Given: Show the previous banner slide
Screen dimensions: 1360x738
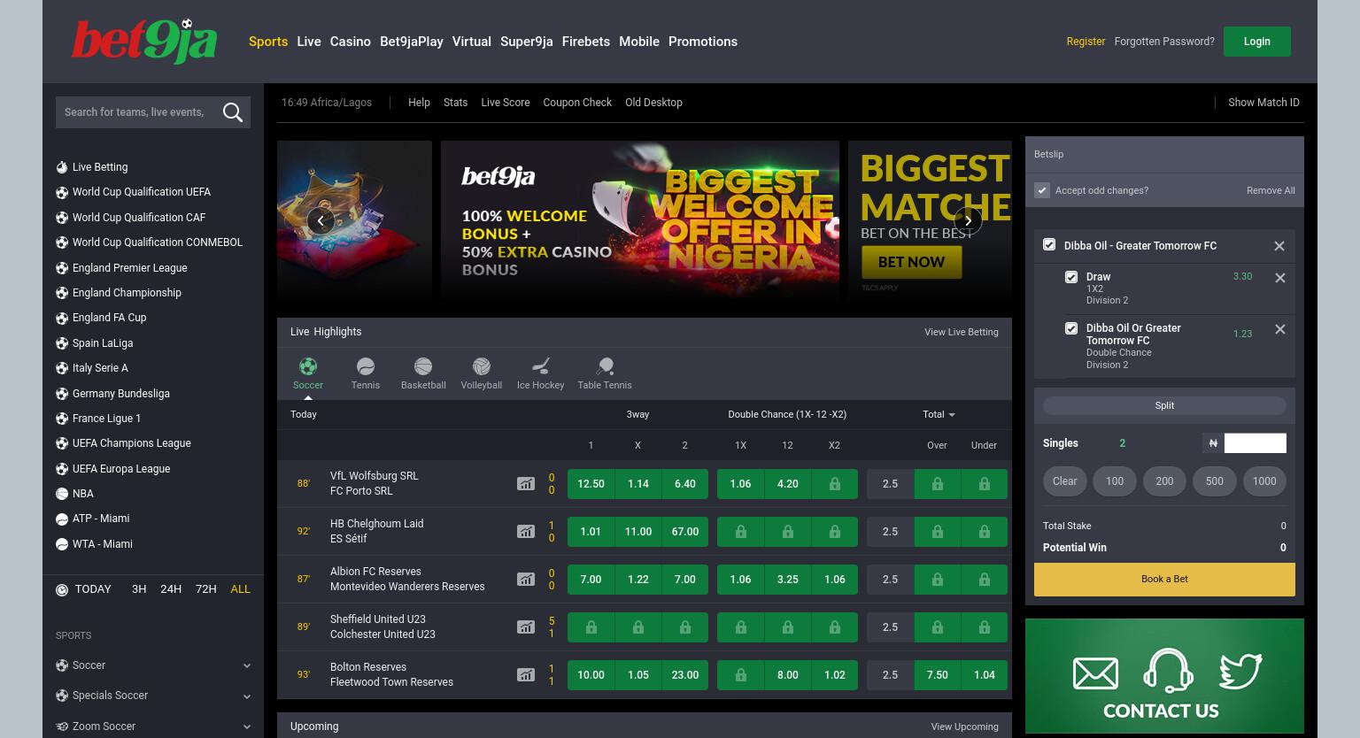Looking at the screenshot, I should [x=321, y=221].
